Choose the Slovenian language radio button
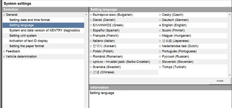 point(160,62)
